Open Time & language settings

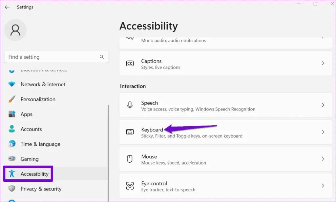point(40,144)
